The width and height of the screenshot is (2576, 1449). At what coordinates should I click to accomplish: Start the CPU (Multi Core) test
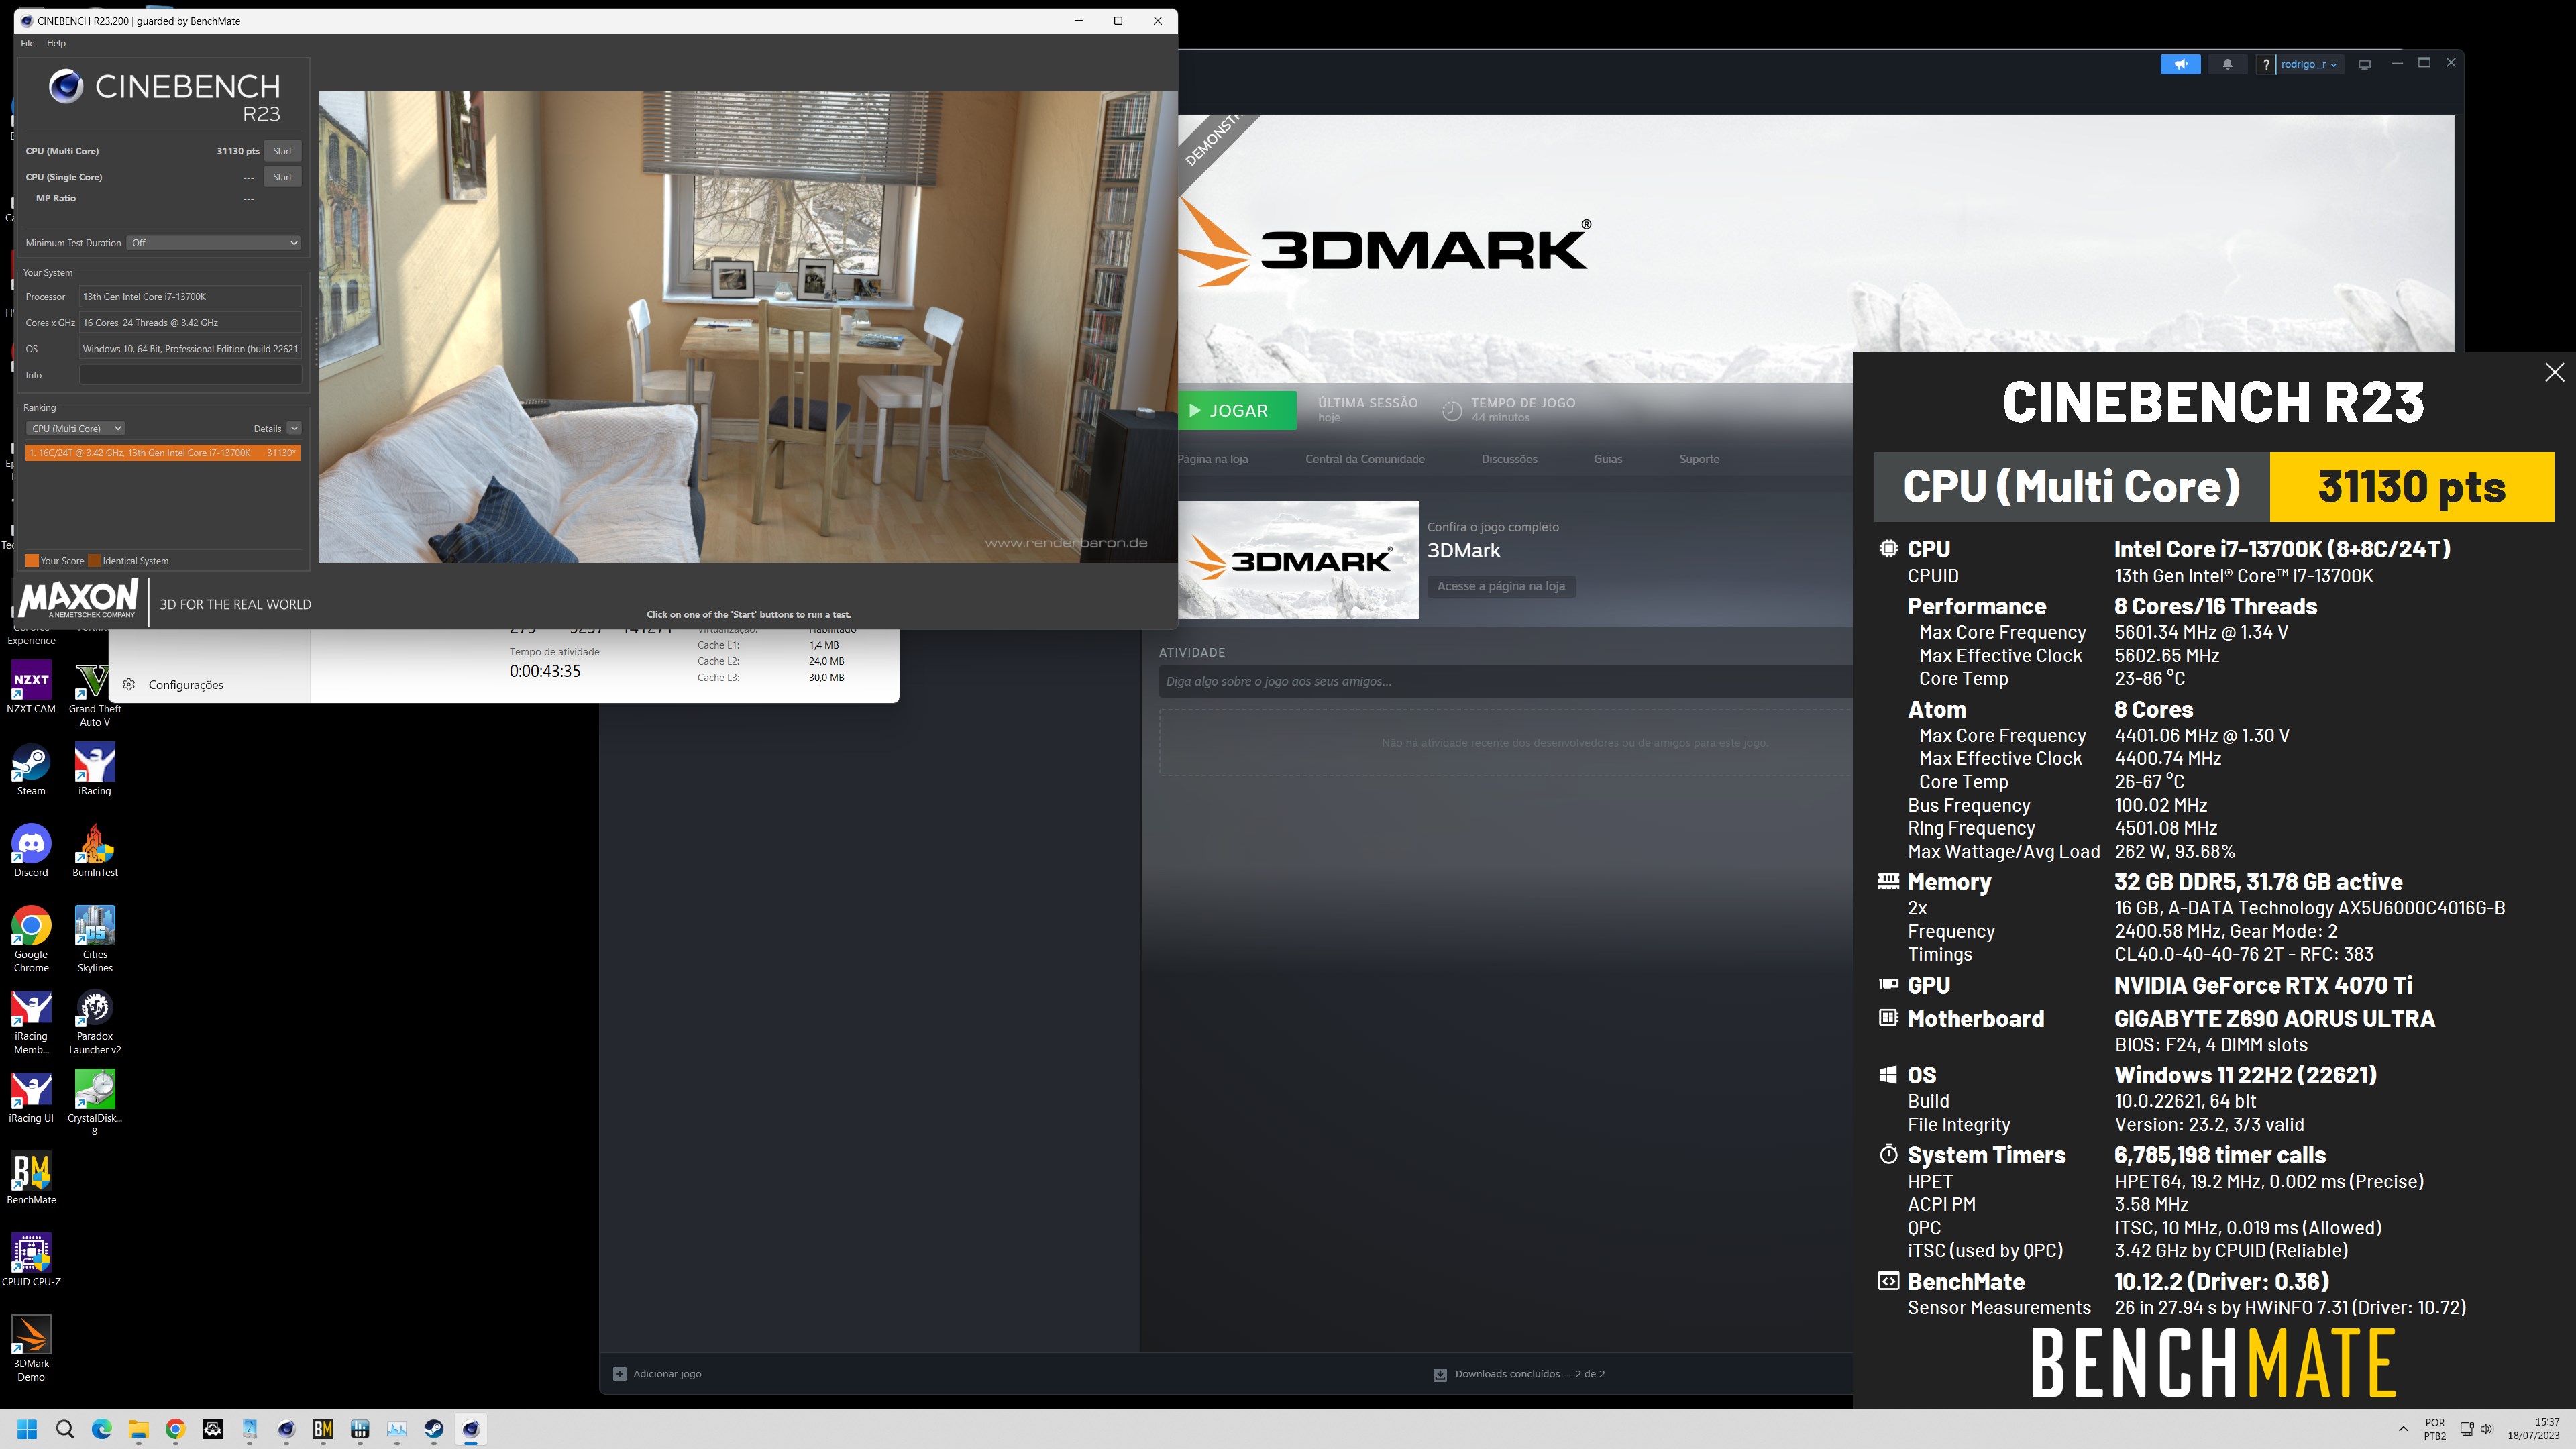point(283,151)
